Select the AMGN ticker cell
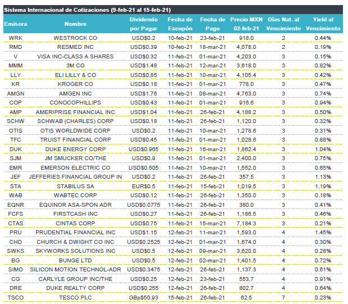This screenshot has width=348, height=304. tap(16, 94)
